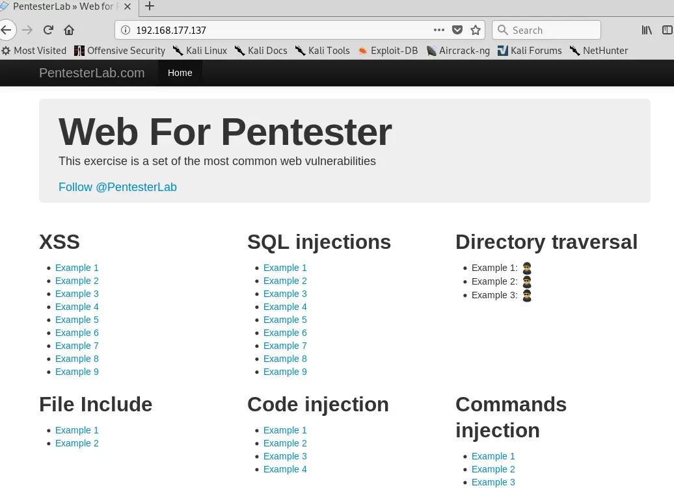The height and width of the screenshot is (488, 674).
Task: Open the Most Visited bookmarks folder
Action: 34,51
